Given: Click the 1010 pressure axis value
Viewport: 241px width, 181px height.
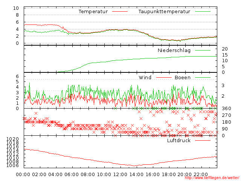Looking at the screenshot, I should tap(12, 158).
